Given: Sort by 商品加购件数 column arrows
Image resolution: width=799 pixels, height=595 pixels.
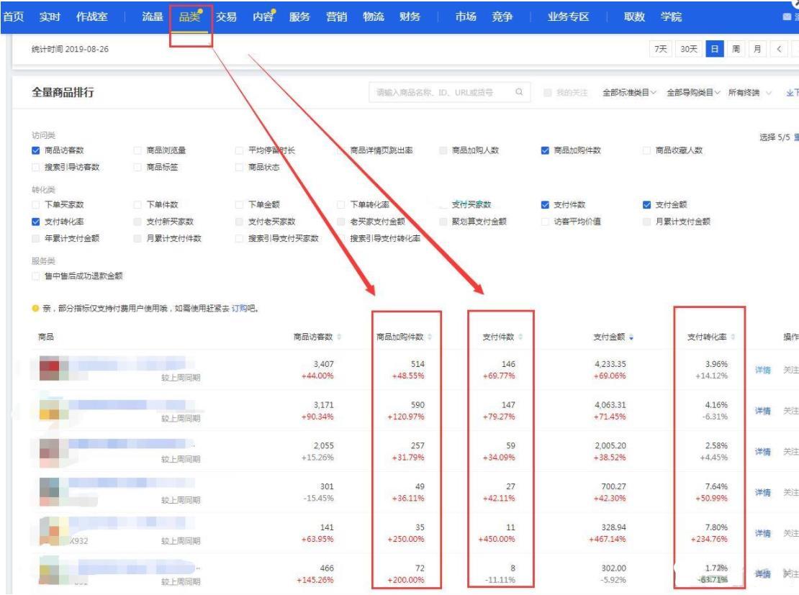Looking at the screenshot, I should pyautogui.click(x=430, y=337).
